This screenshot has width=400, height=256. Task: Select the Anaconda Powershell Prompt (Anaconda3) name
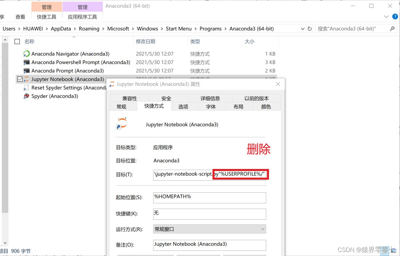click(x=81, y=62)
